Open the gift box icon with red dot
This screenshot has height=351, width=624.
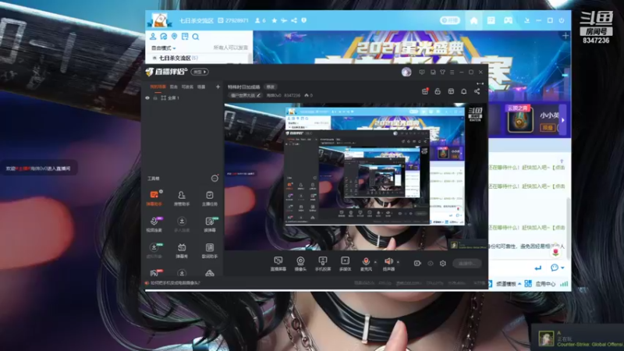tap(425, 91)
